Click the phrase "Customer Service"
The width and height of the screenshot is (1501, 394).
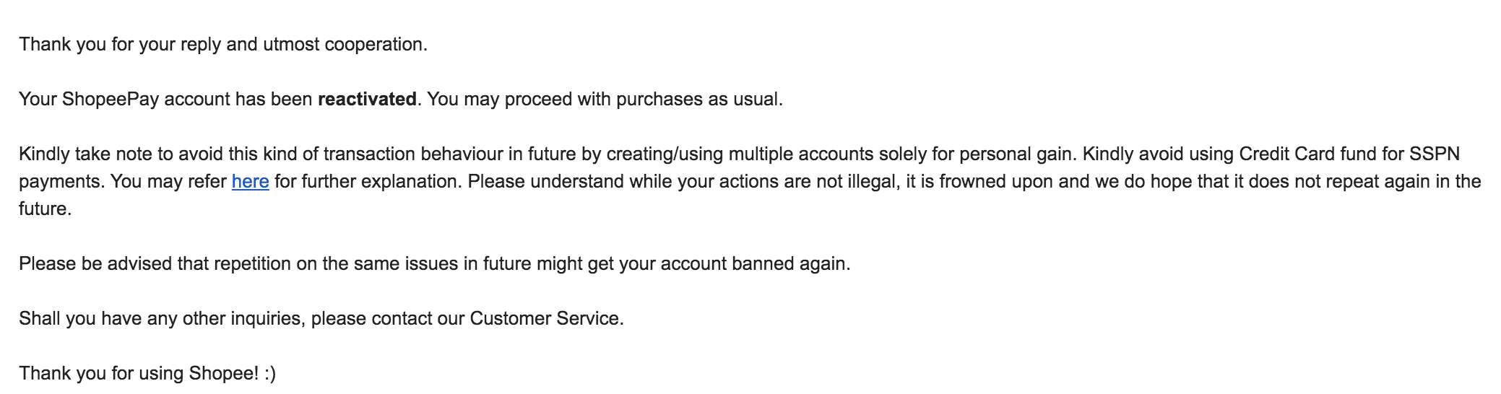[x=545, y=318]
